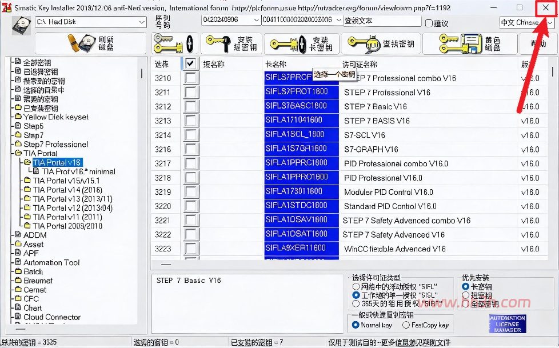Image resolution: width=559 pixels, height=348 pixels.
Task: Open TIA Portal v13 (2013/11) folder
Action: click(73, 199)
